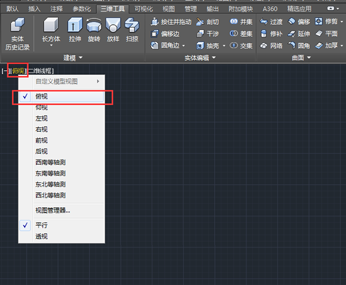Select 西南等轴测 isometric view

(x=62, y=162)
